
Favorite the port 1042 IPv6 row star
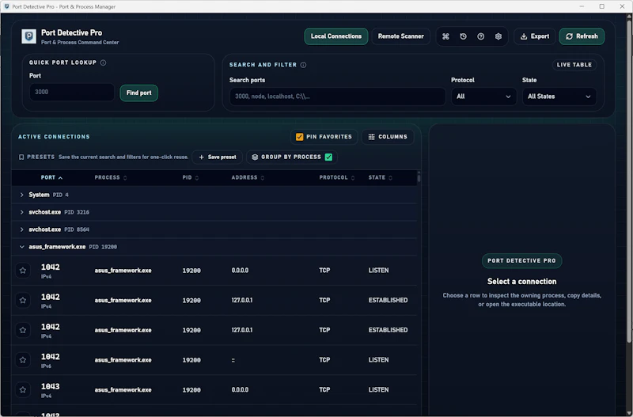23,360
